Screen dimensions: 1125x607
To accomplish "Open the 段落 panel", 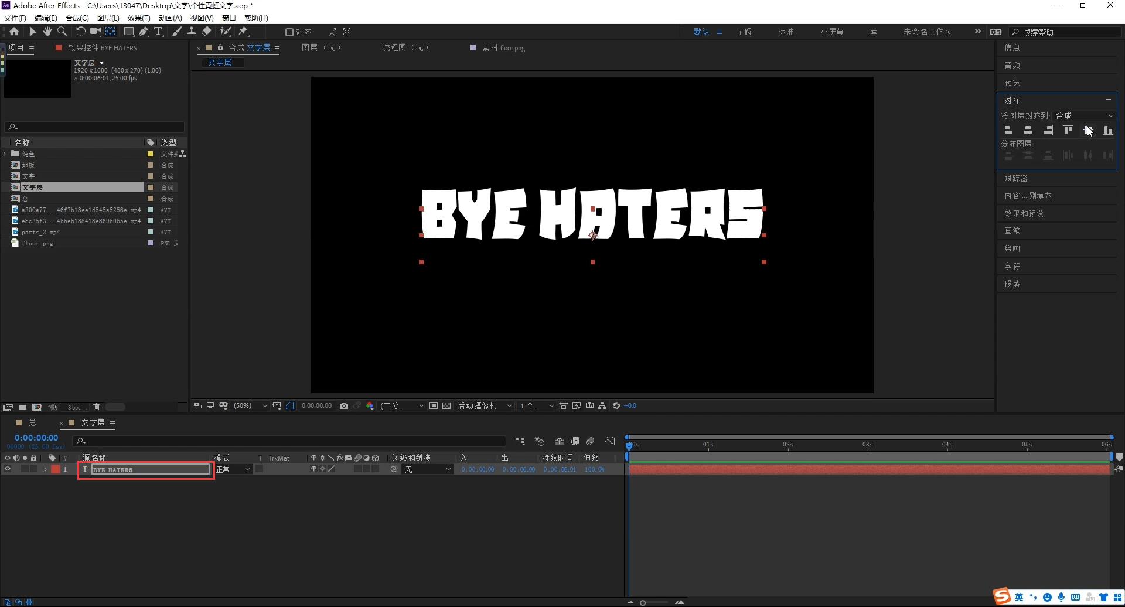I will (x=1012, y=284).
